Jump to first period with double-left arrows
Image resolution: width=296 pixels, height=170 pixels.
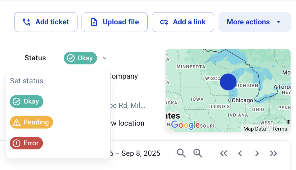click(223, 153)
